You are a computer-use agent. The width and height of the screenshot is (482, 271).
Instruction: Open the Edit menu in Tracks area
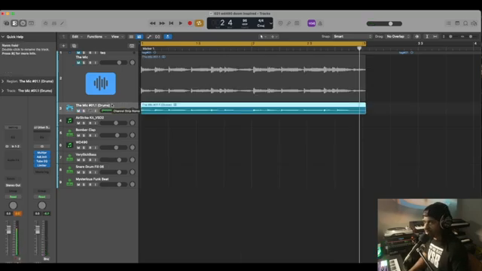[x=77, y=37]
